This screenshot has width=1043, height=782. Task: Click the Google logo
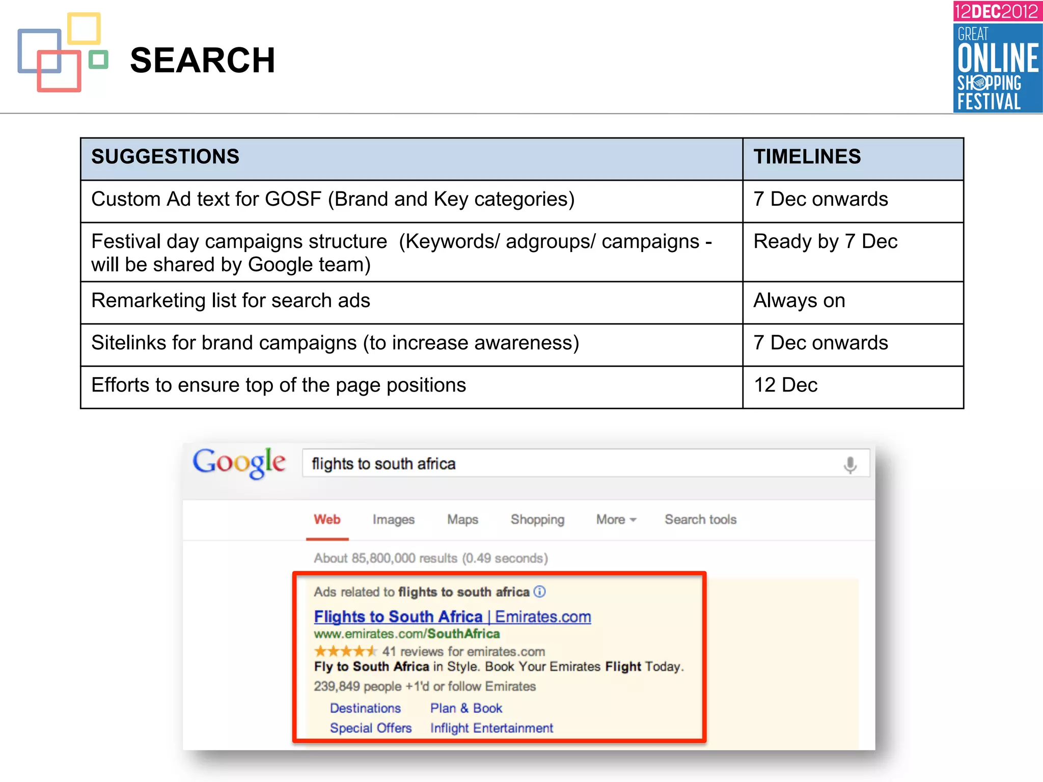pos(239,463)
